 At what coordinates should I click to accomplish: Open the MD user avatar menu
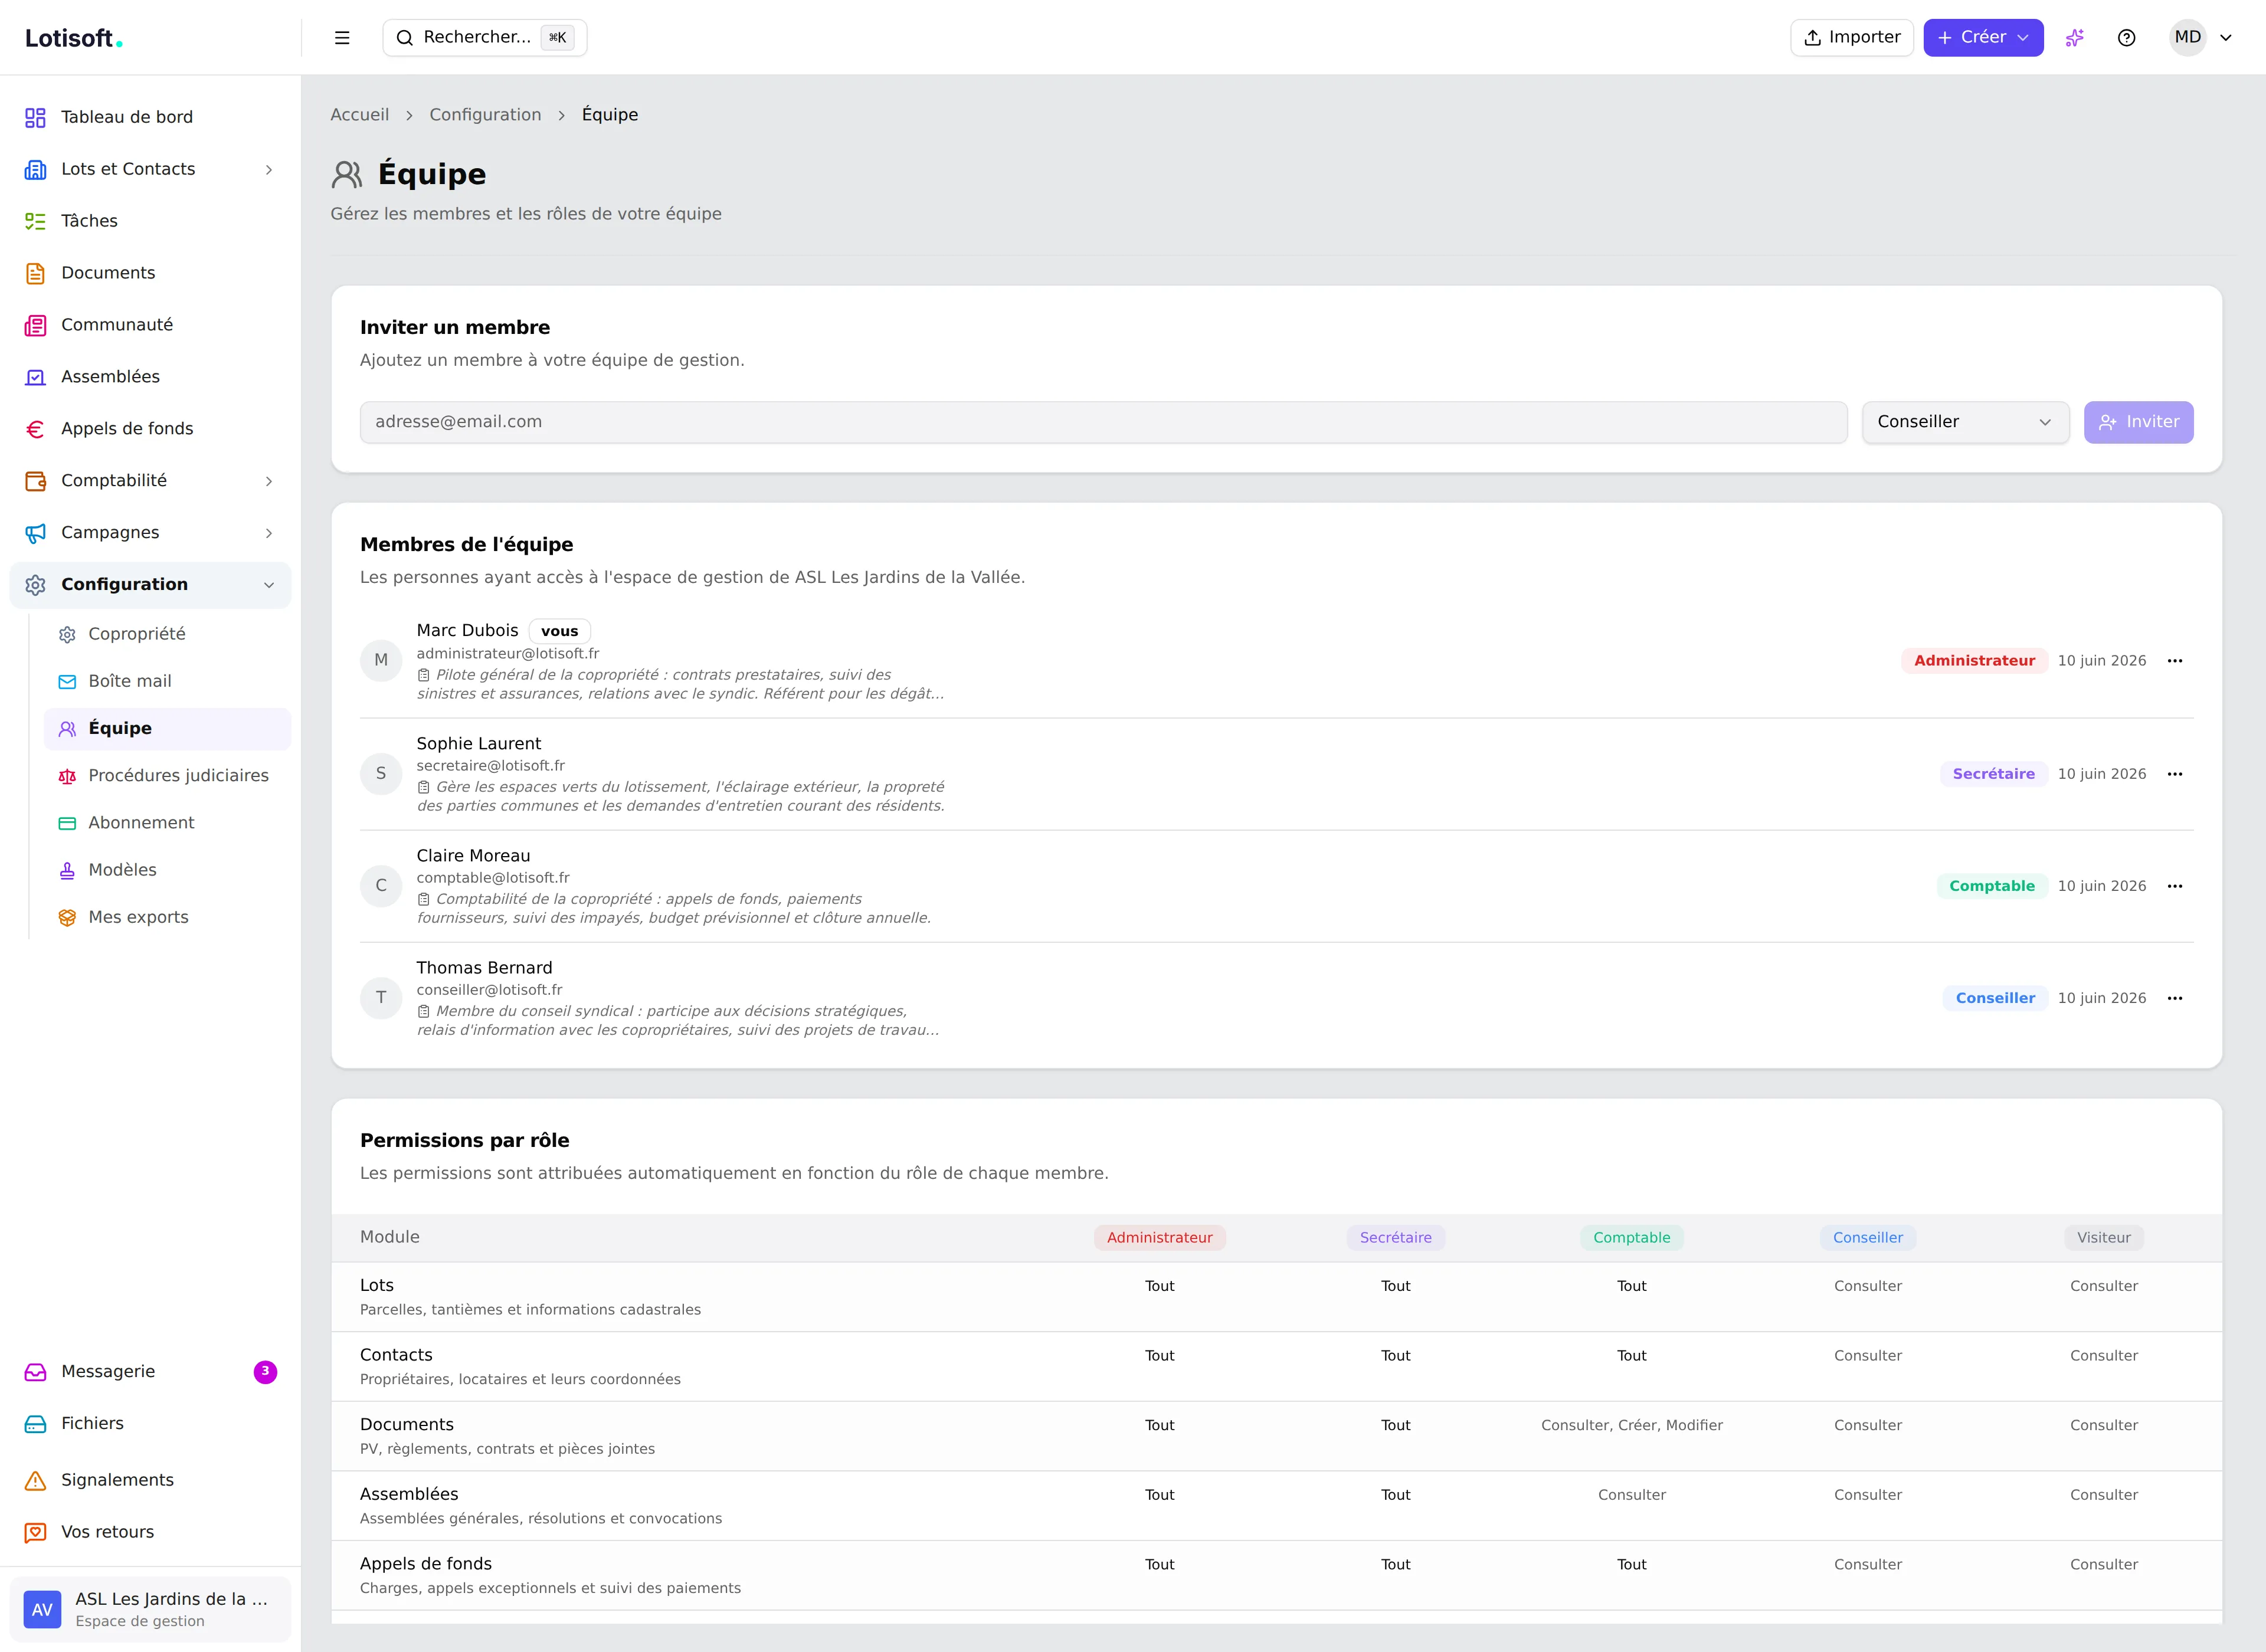[x=2201, y=38]
